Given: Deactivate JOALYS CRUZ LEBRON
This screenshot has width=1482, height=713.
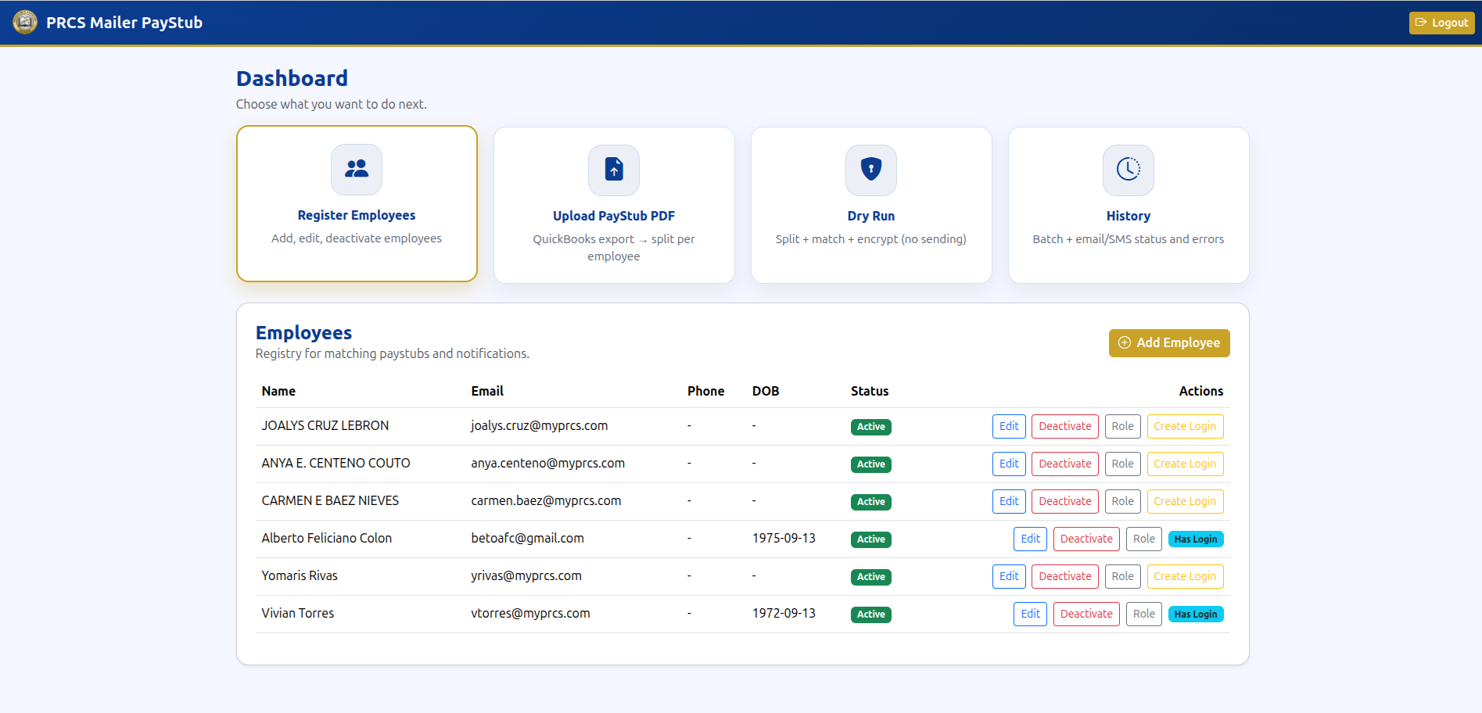Looking at the screenshot, I should click(x=1065, y=426).
